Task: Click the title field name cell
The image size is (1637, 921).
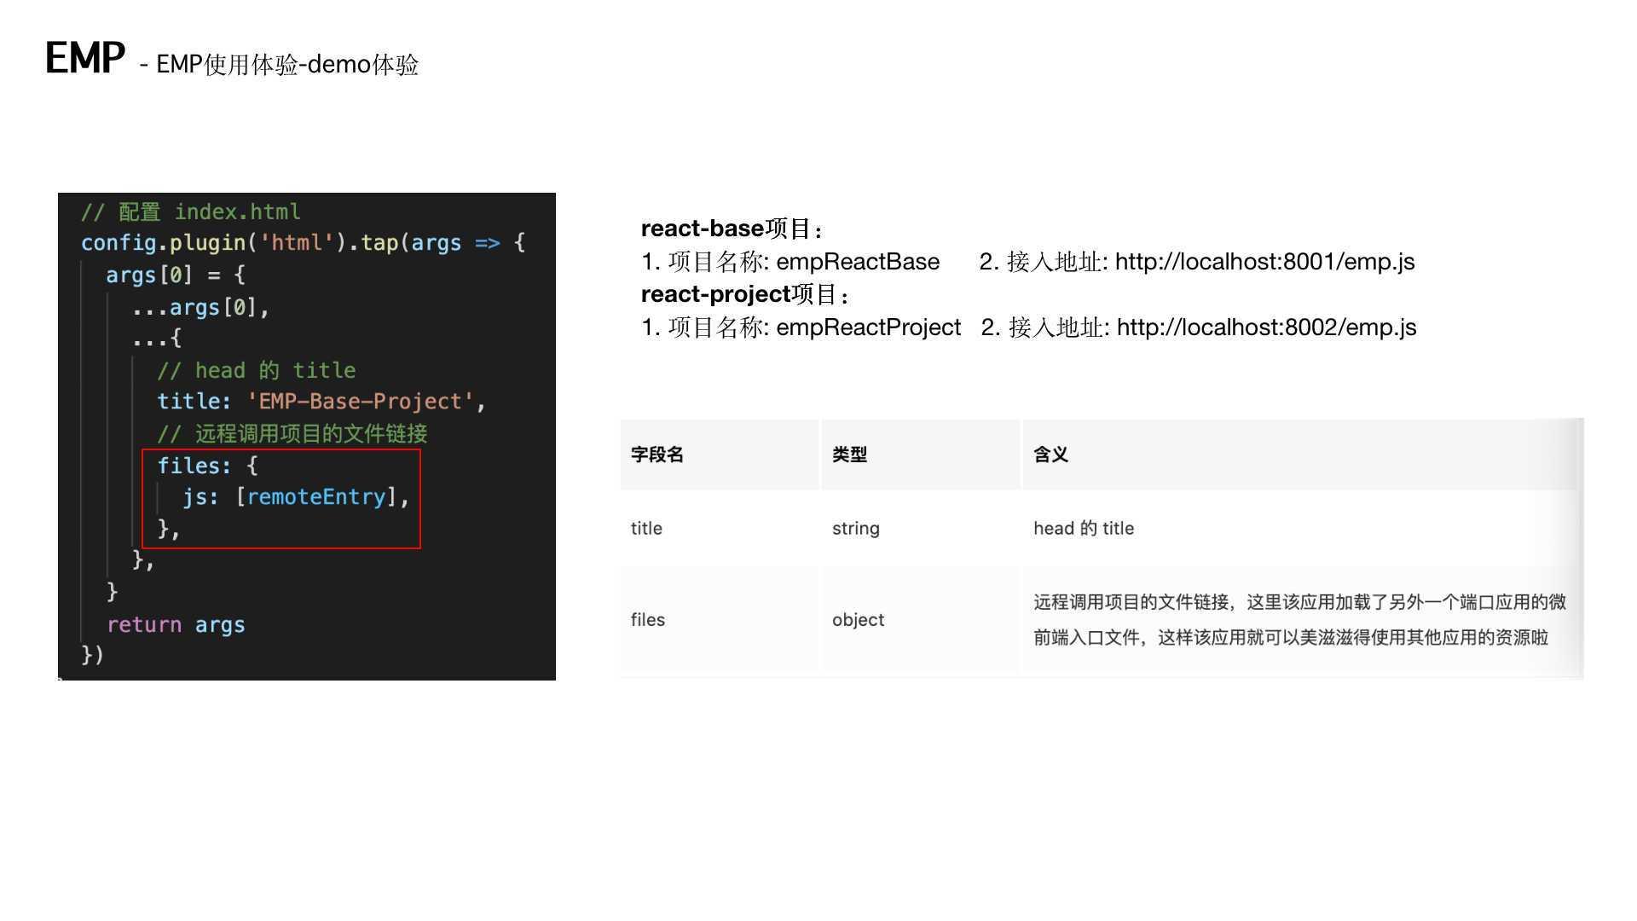Action: [x=646, y=528]
